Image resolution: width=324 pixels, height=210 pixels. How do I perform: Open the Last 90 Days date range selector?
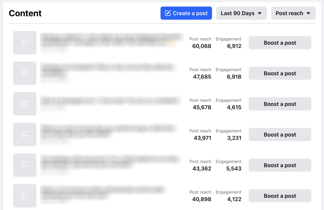(241, 13)
